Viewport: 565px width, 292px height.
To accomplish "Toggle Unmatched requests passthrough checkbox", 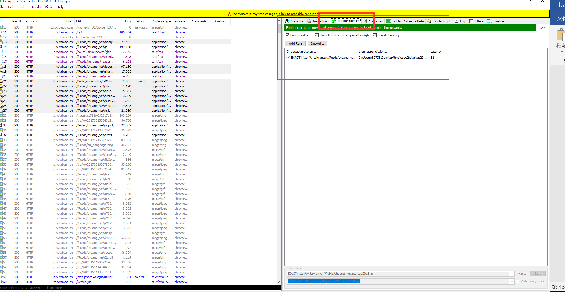I will (317, 35).
